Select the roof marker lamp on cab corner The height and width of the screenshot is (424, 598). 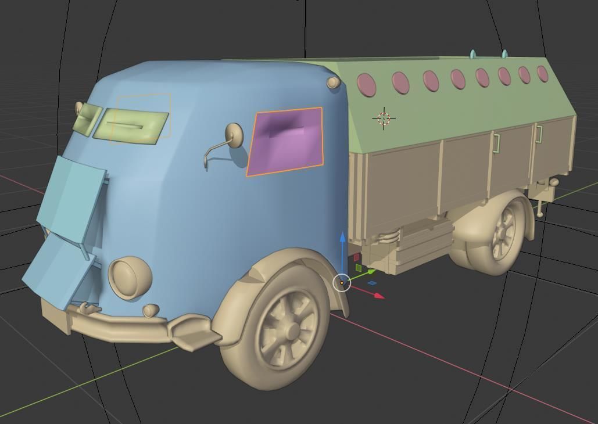[333, 82]
